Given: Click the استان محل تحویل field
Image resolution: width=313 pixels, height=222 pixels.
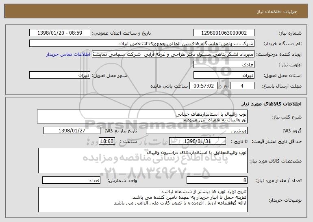Looking at the screenshot, I should click(x=224, y=75).
